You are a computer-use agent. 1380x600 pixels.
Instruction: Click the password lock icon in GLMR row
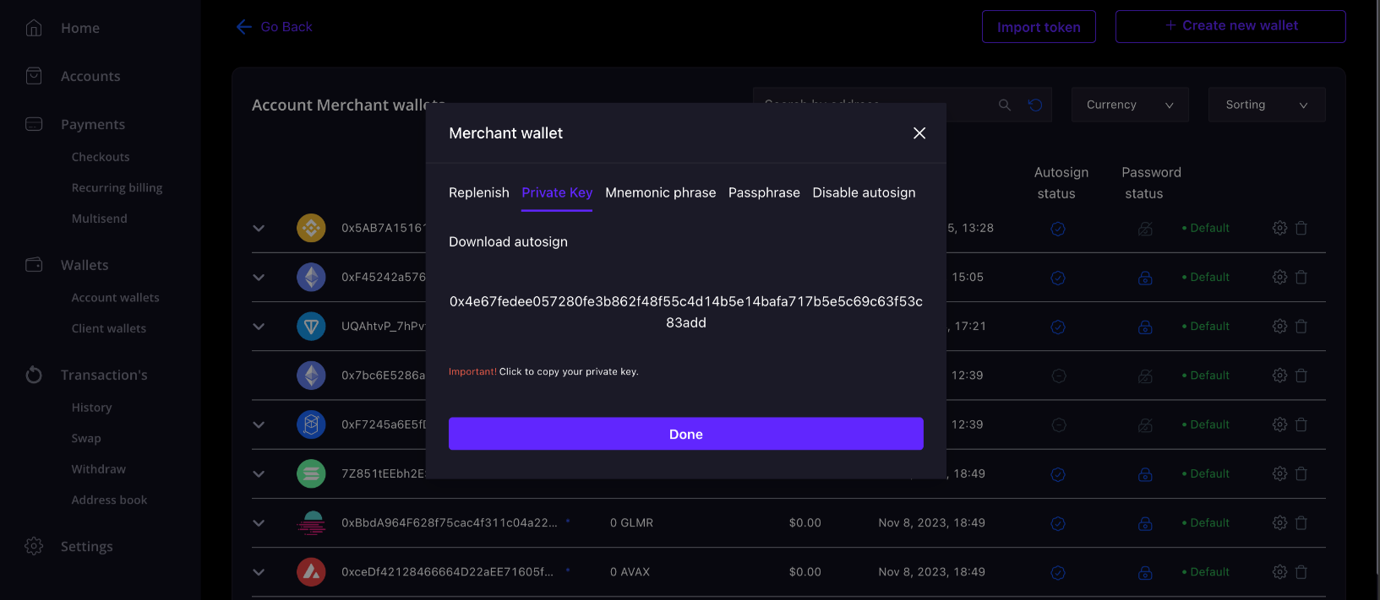click(1145, 523)
